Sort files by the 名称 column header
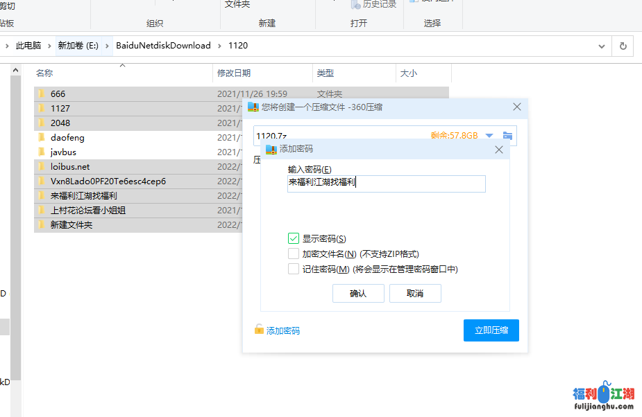Image resolution: width=642 pixels, height=417 pixels. [44, 73]
